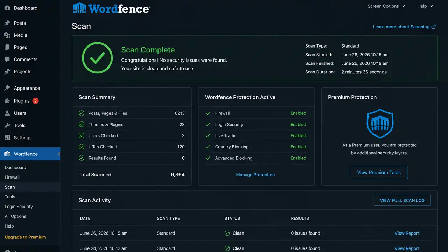The width and height of the screenshot is (448, 252).
Task: Click the check icon beside Results Found
Action: click(82, 158)
